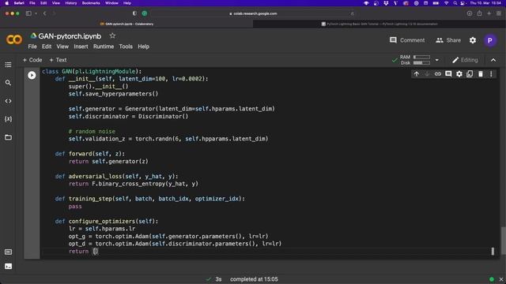Open Safari History menu
The image size is (506, 284).
(x=71, y=3)
